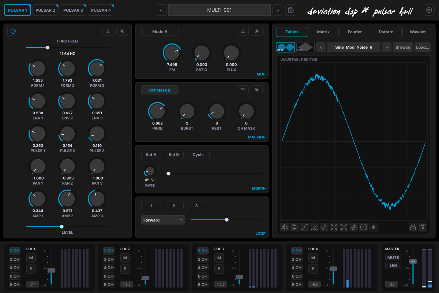The image size is (439, 293).
Task: Go to next preset arrow beside MULTI_001
Action: [278, 10]
